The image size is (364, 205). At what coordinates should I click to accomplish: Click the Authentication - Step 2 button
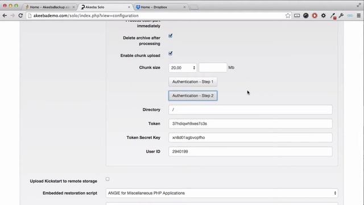coord(193,96)
